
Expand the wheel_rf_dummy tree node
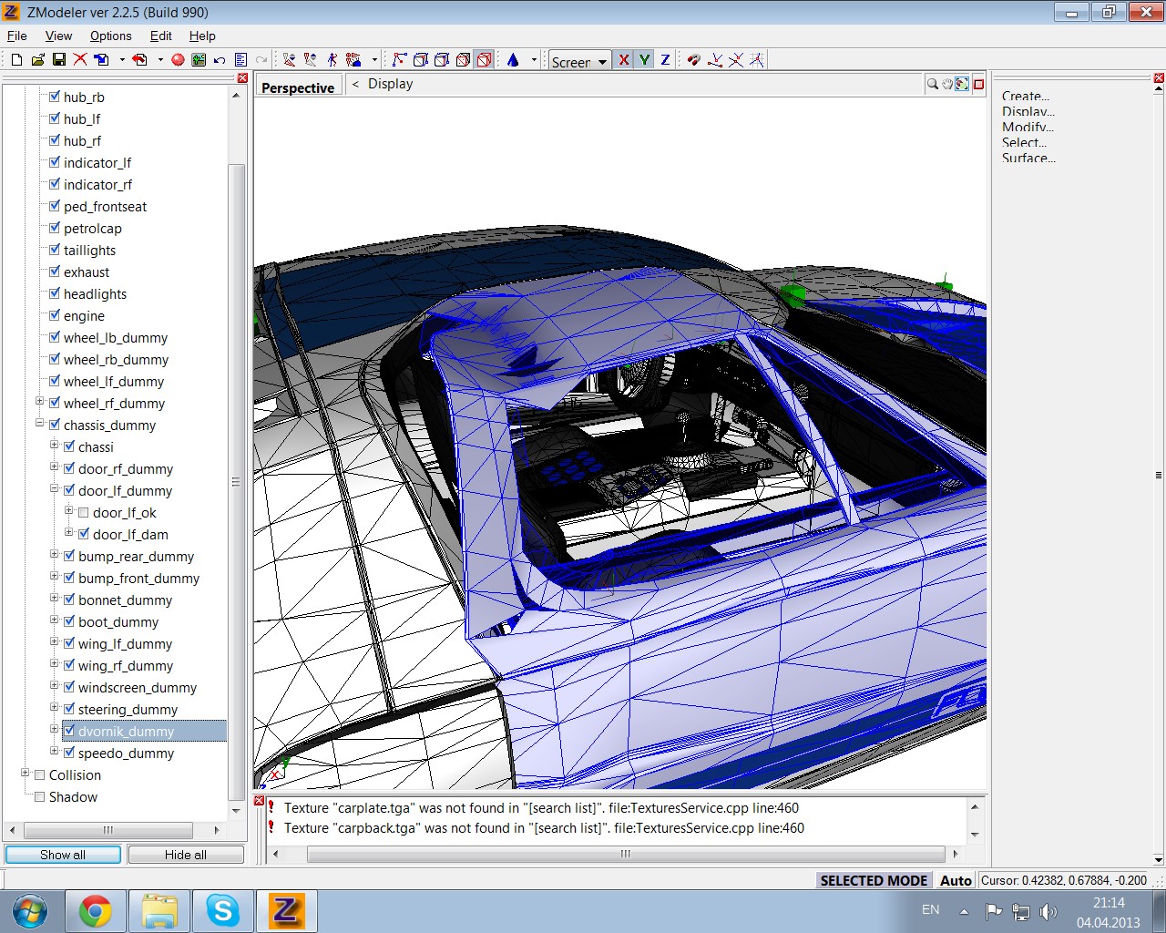point(40,402)
